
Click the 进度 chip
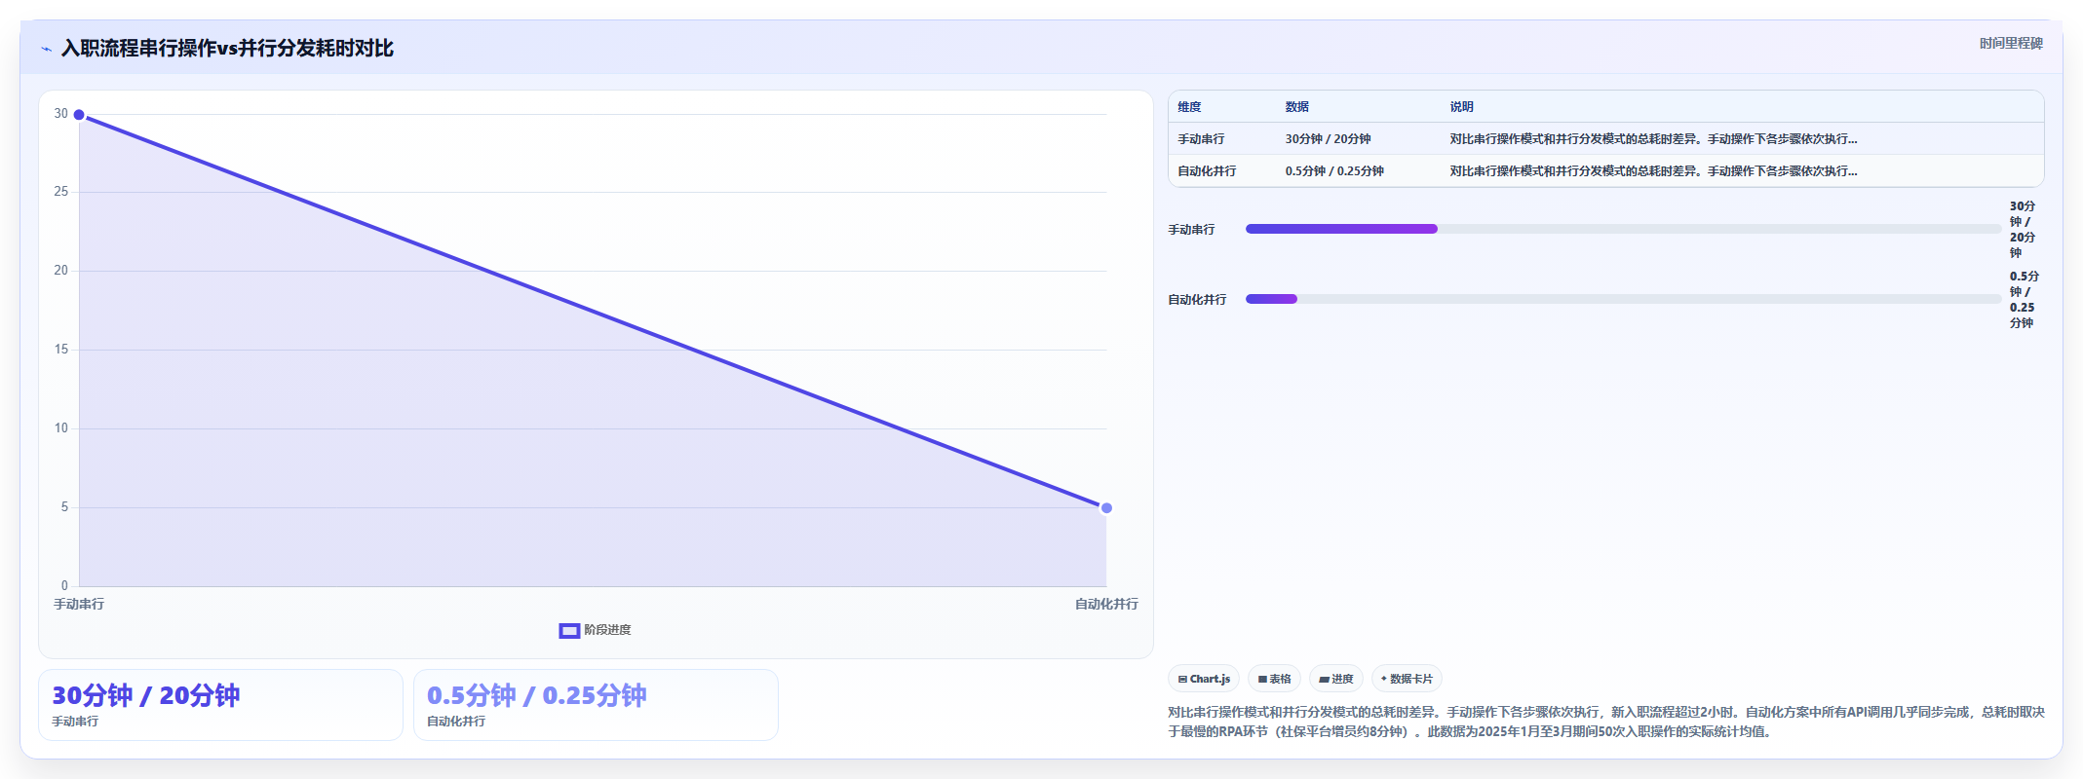coord(1335,679)
